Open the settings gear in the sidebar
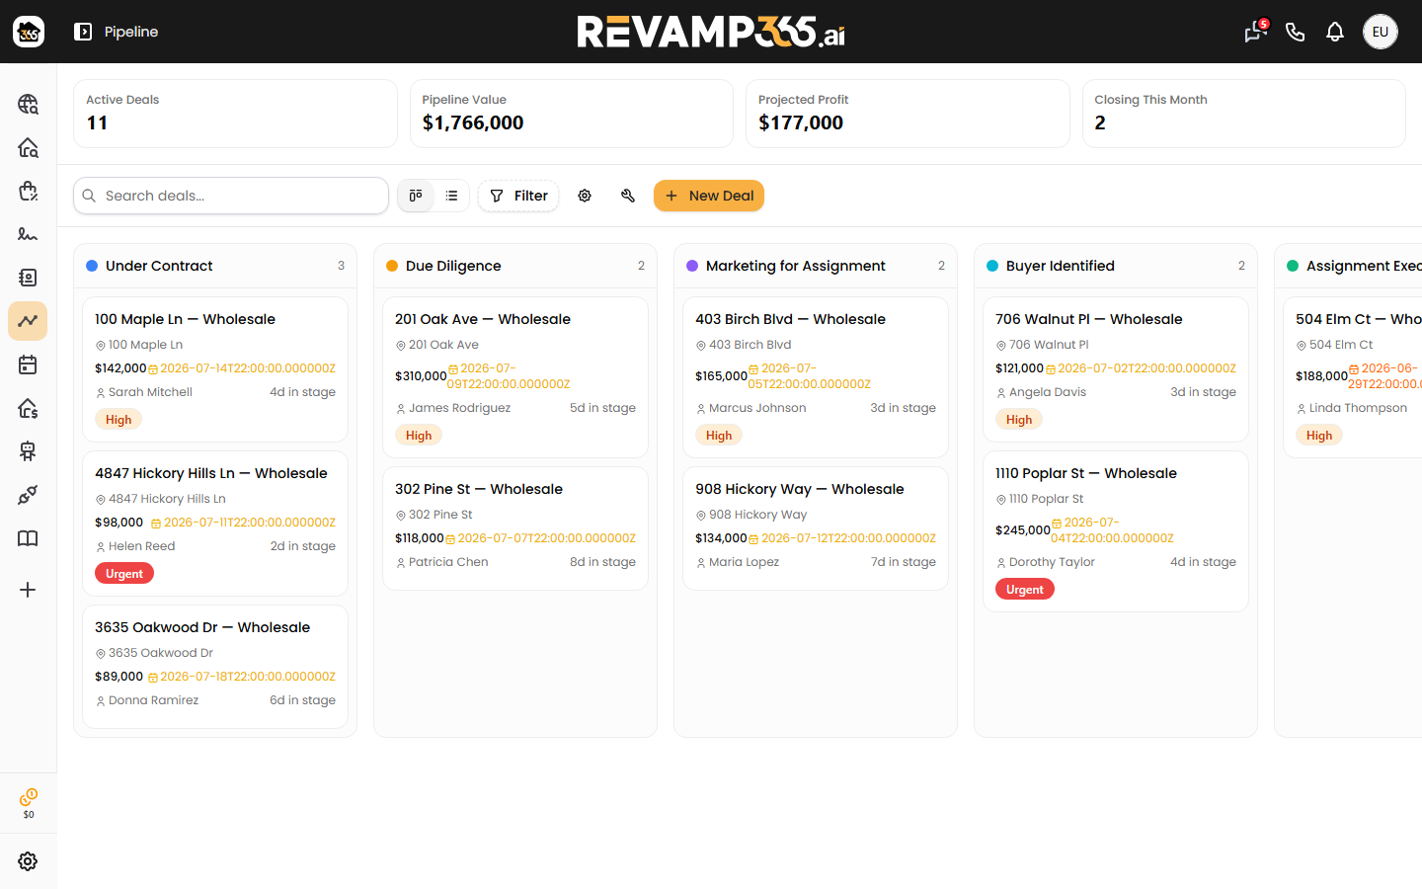Image resolution: width=1422 pixels, height=889 pixels. tap(28, 861)
